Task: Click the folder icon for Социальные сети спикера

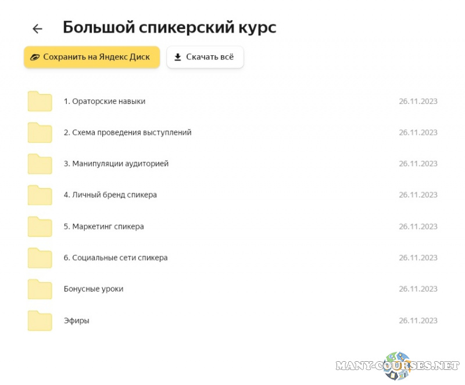Action: [40, 258]
